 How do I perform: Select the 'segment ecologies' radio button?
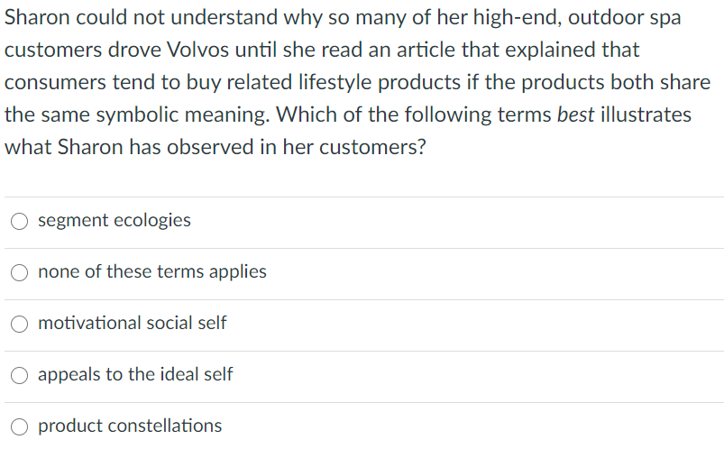point(20,221)
